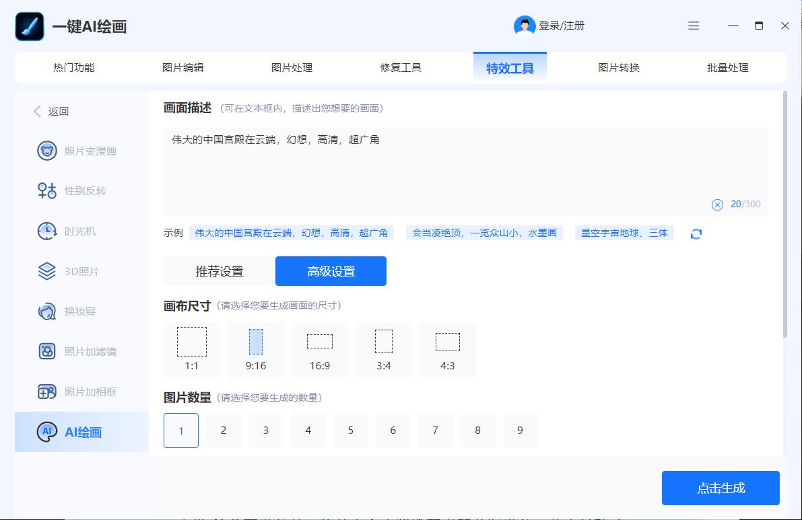Use example prompt 会当凌绝顶
Image resolution: width=802 pixels, height=520 pixels.
pyautogui.click(x=484, y=233)
